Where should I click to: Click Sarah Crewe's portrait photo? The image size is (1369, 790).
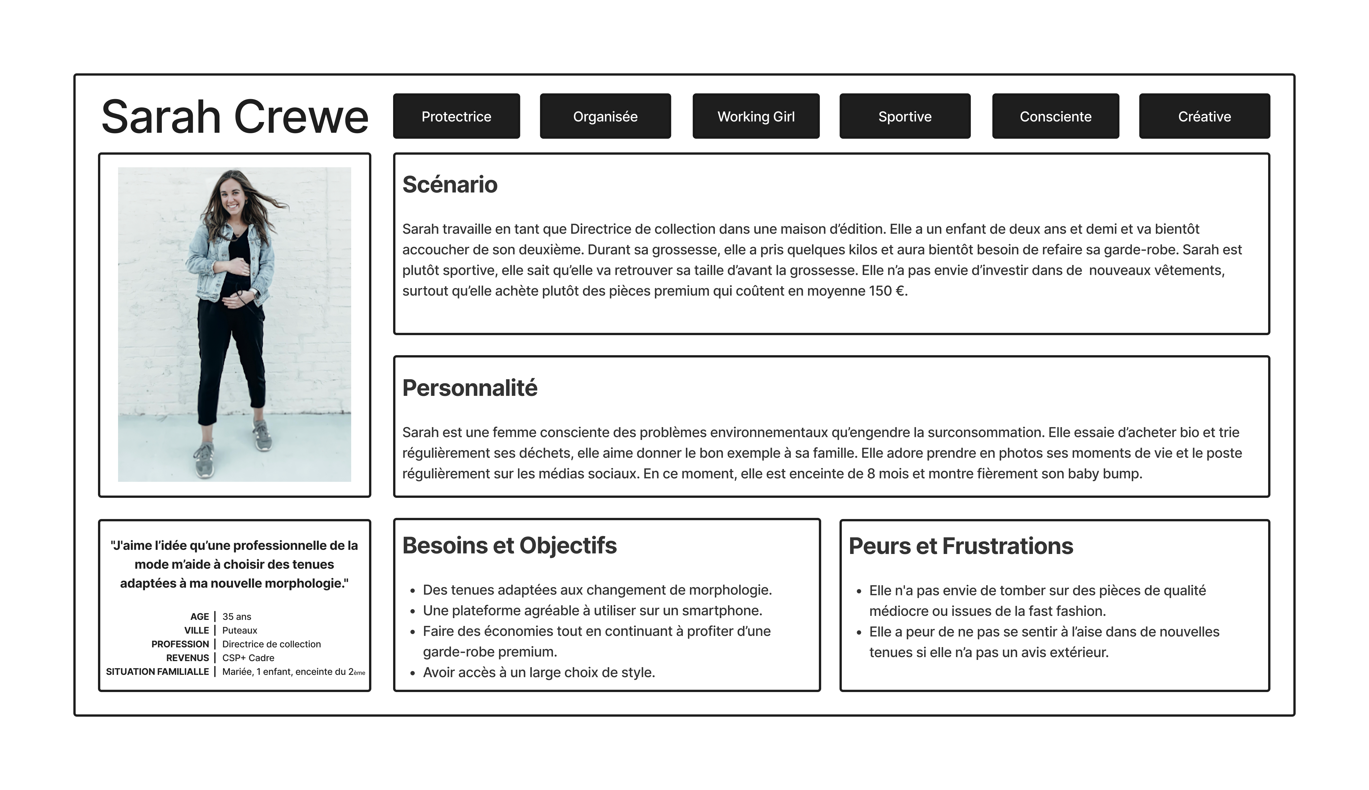[234, 325]
